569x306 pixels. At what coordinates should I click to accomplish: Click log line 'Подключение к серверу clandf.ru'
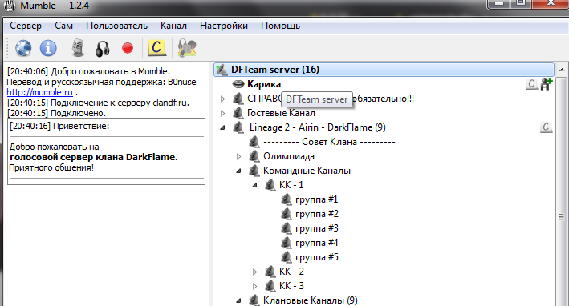98,103
